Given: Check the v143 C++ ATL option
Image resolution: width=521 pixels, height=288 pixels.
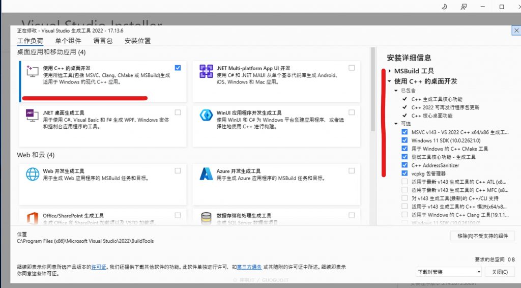Looking at the screenshot, I should coord(404,181).
